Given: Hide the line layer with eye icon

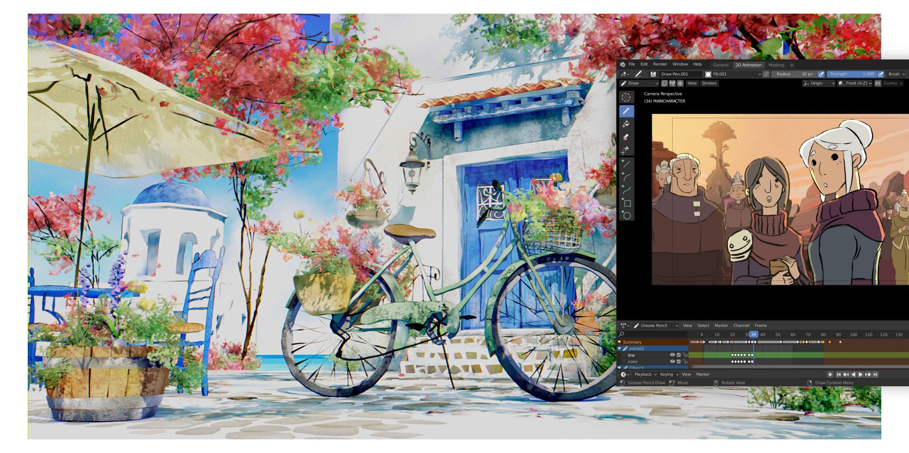Looking at the screenshot, I should pyautogui.click(x=672, y=355).
